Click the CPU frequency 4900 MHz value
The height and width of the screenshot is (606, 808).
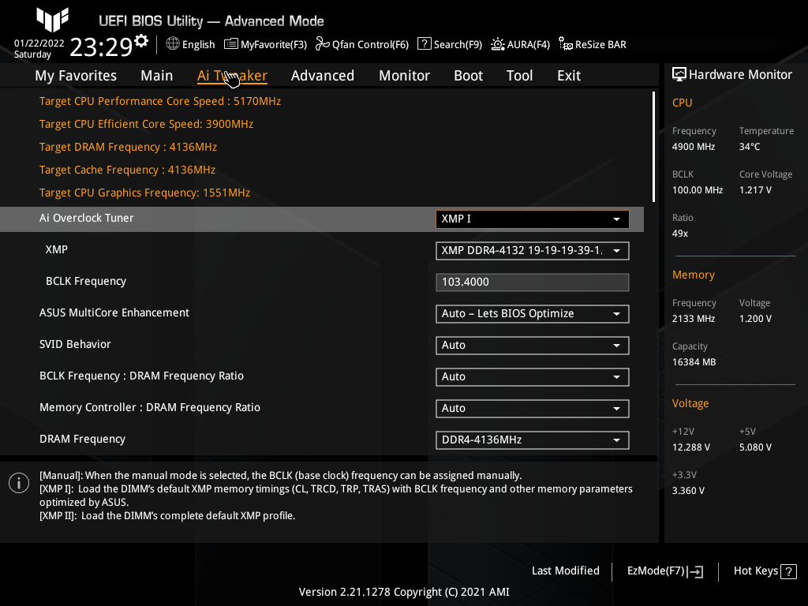694,147
